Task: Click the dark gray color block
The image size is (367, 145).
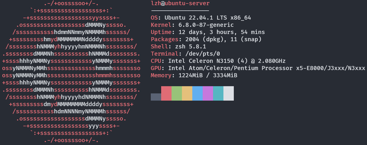Action: click(156, 97)
